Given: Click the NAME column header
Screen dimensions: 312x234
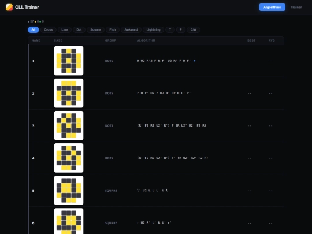Looking at the screenshot, I should pyautogui.click(x=36, y=40).
